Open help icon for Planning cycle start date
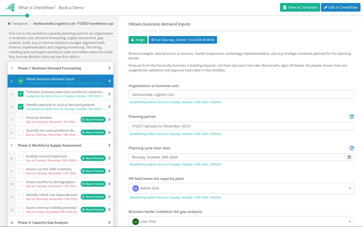 (352, 148)
